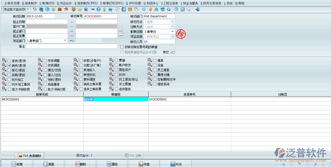Tick the 仅转切有发票号码的单据 checkbox
The width and height of the screenshot is (331, 167).
click(x=122, y=47)
